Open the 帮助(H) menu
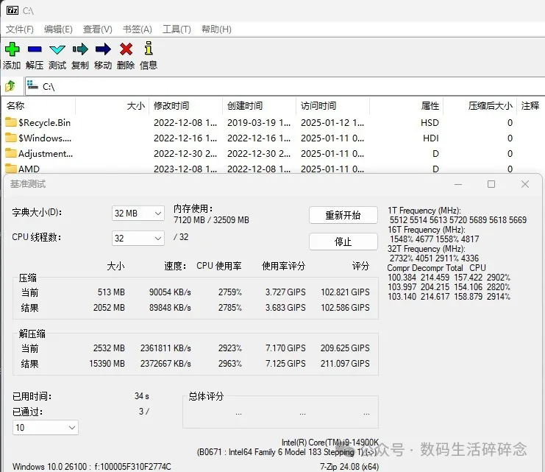Screen dimensions: 545x472 [216, 29]
